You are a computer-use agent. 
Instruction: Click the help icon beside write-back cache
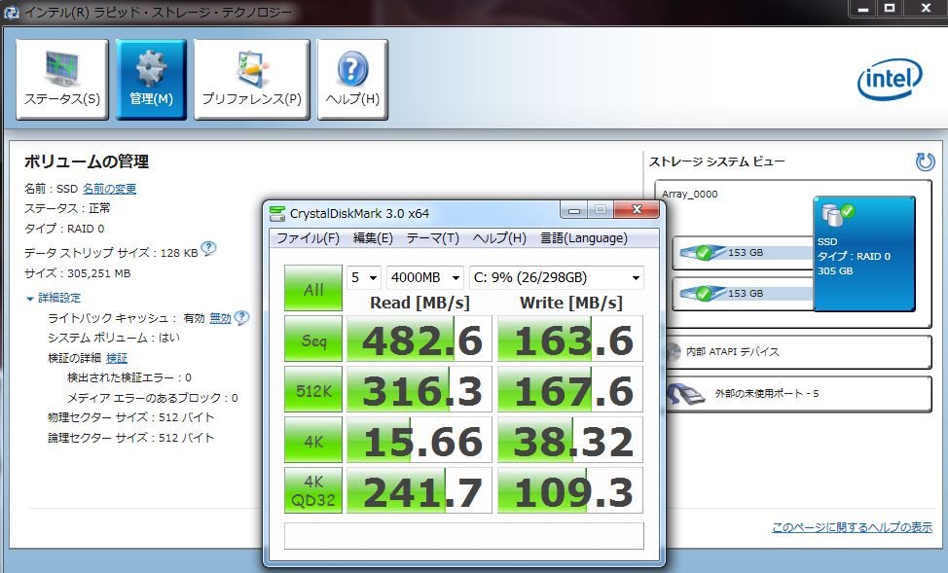click(x=241, y=317)
